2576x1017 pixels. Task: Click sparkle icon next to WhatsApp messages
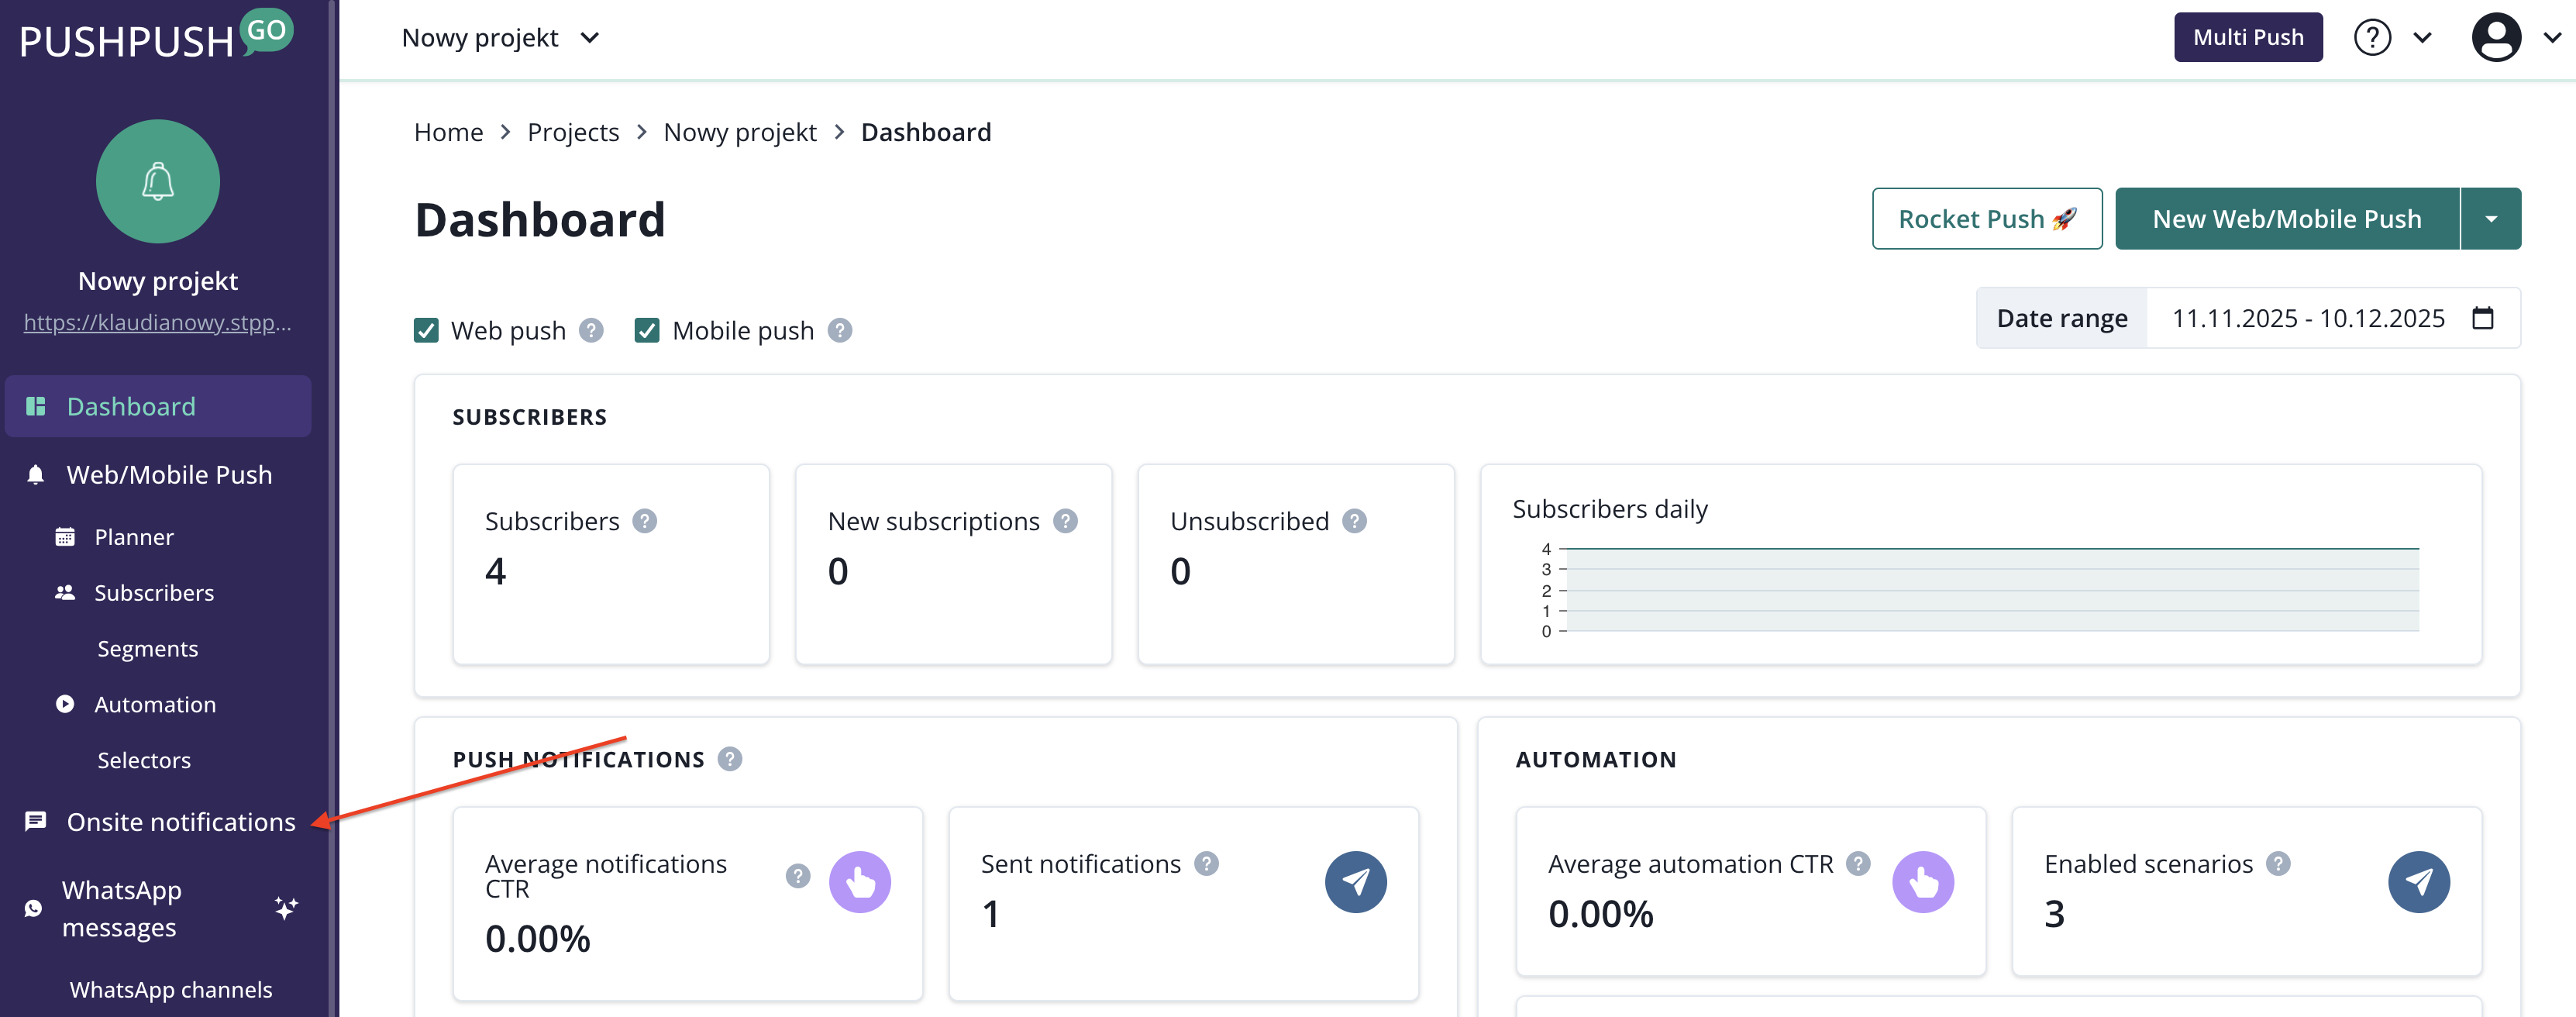click(x=286, y=908)
